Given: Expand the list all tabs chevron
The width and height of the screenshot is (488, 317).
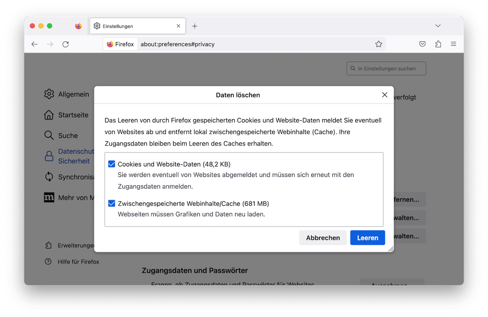Looking at the screenshot, I should coord(438,26).
